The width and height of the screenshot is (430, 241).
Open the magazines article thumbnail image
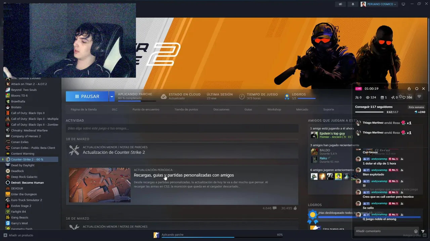pyautogui.click(x=100, y=185)
